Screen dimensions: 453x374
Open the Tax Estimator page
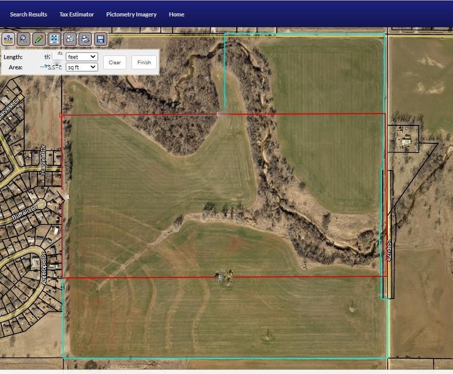pos(76,14)
